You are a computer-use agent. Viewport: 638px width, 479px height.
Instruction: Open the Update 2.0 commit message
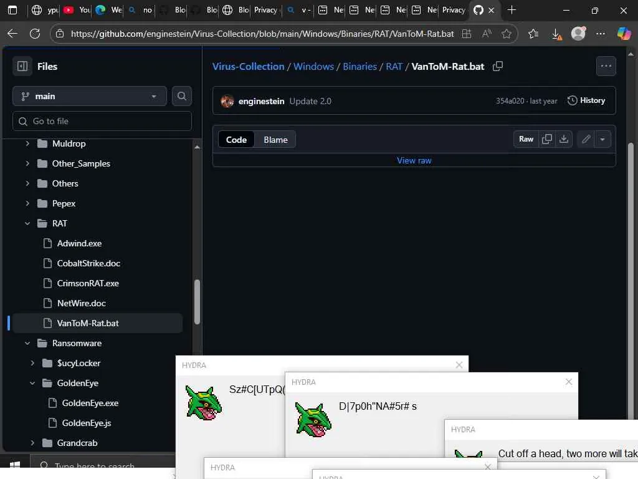click(x=310, y=101)
